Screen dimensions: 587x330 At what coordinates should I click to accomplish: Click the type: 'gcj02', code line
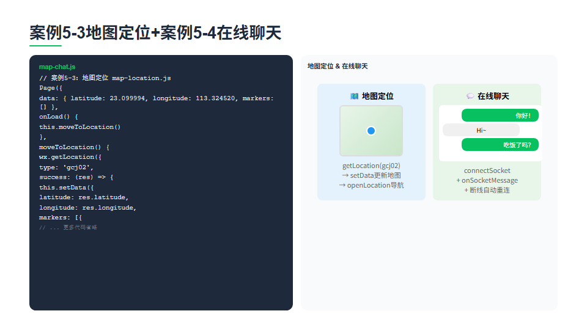pos(66,167)
